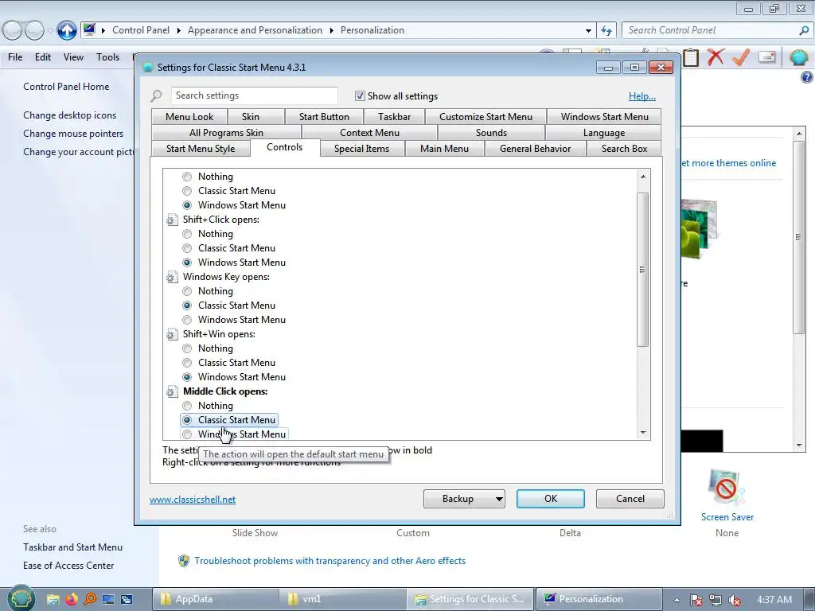The height and width of the screenshot is (611, 815).
Task: Open the File menu
Action: (x=15, y=57)
